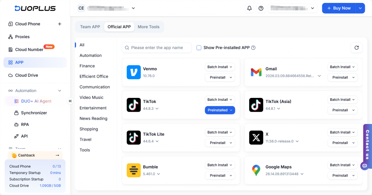372x195 pixels.
Task: Enable Show Pre-installed APP checkbox
Action: [199, 48]
